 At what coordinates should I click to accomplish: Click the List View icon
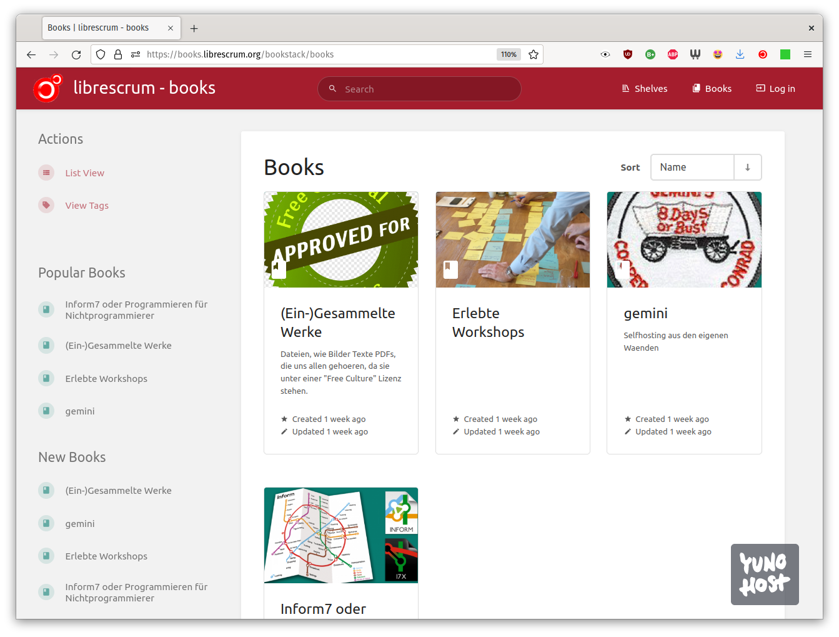click(46, 173)
